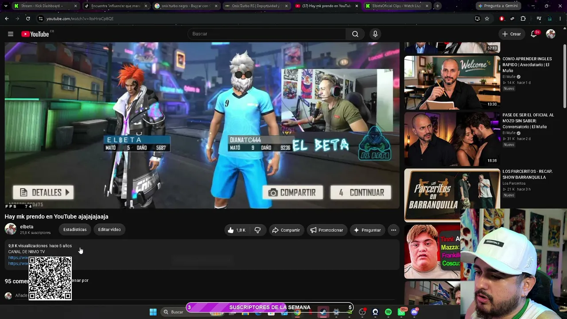The height and width of the screenshot is (319, 567).
Task: Dislike the video with thumbs down
Action: [x=257, y=230]
